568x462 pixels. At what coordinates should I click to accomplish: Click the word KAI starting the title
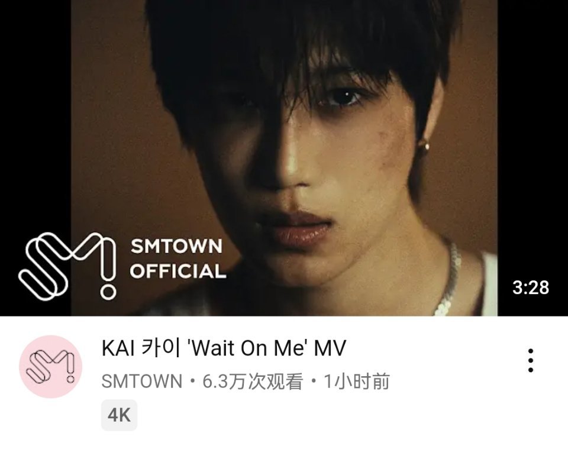pyautogui.click(x=118, y=348)
